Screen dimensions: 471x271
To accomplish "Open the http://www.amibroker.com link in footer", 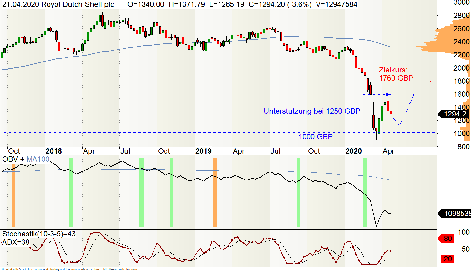I will (120, 269).
